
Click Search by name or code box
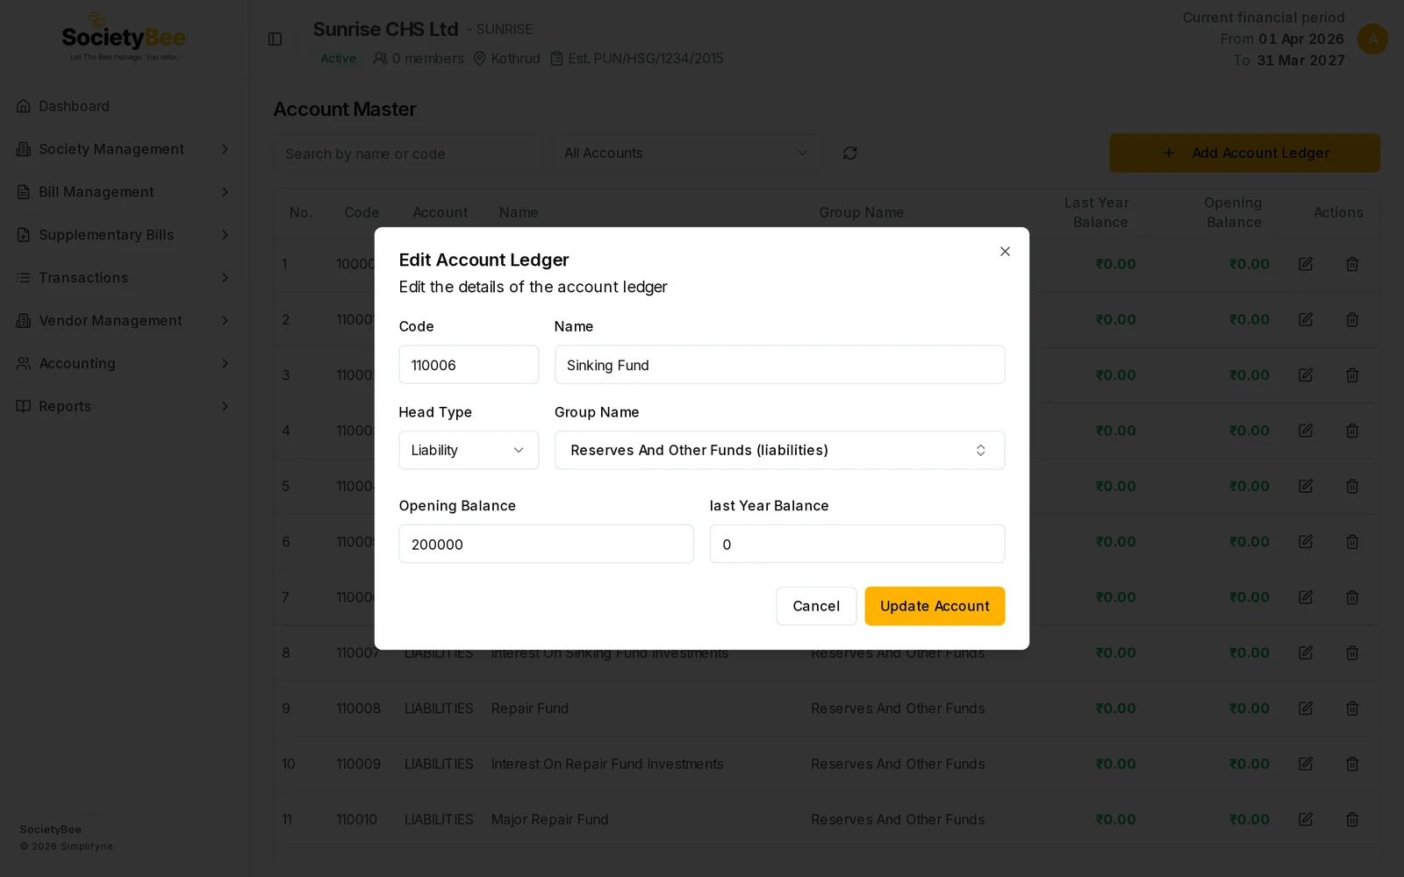tap(409, 153)
